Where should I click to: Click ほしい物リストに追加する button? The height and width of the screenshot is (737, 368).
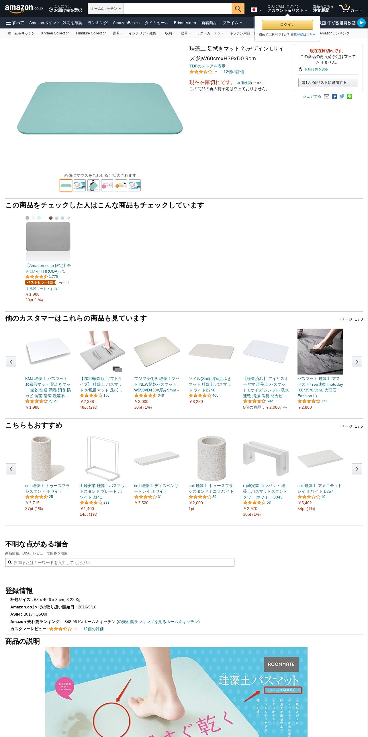(x=328, y=83)
